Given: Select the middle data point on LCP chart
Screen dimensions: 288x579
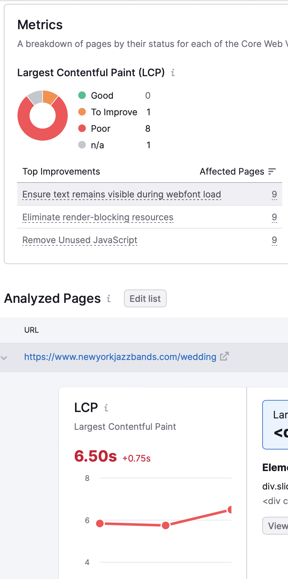Looking at the screenshot, I should point(166,525).
